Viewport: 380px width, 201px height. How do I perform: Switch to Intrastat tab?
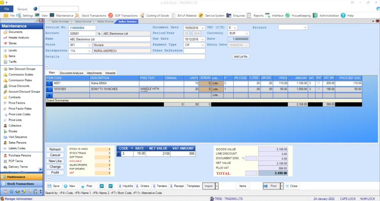click(x=110, y=73)
